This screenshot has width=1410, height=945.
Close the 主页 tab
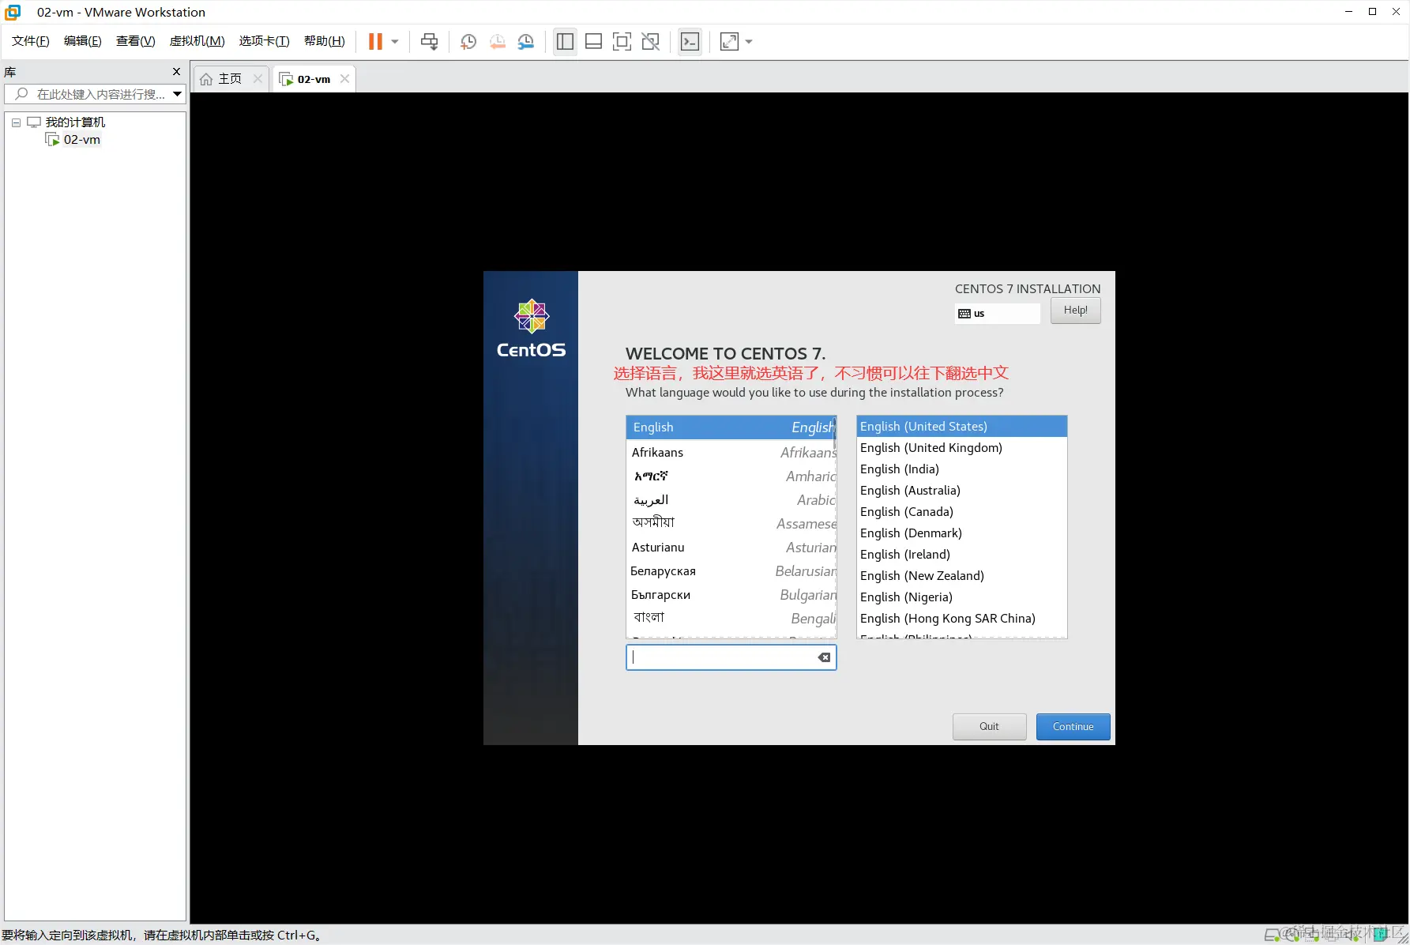[258, 79]
